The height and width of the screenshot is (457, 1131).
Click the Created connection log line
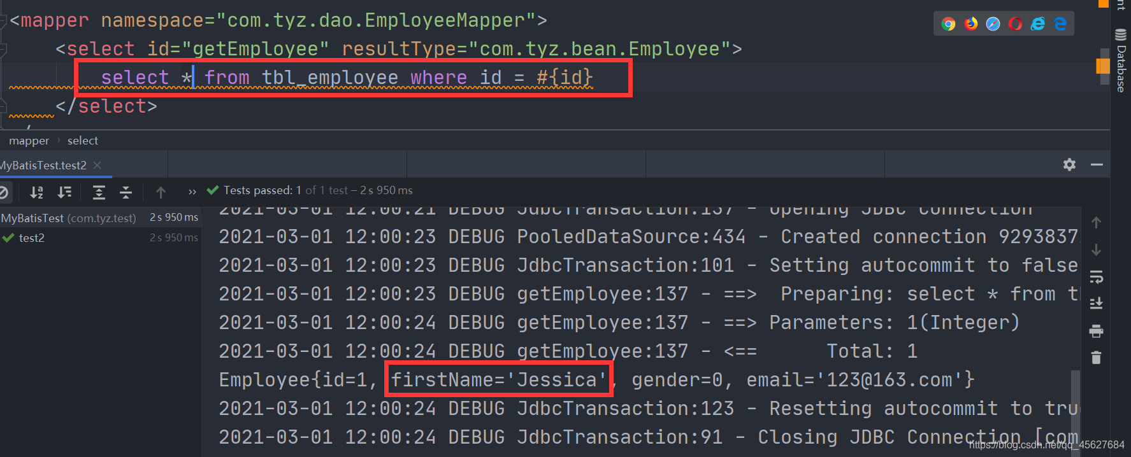[x=649, y=237]
